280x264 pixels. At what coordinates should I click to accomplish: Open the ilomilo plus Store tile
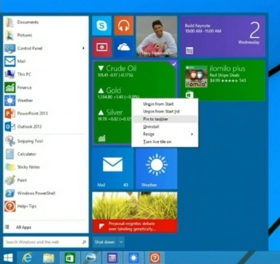coord(223,81)
